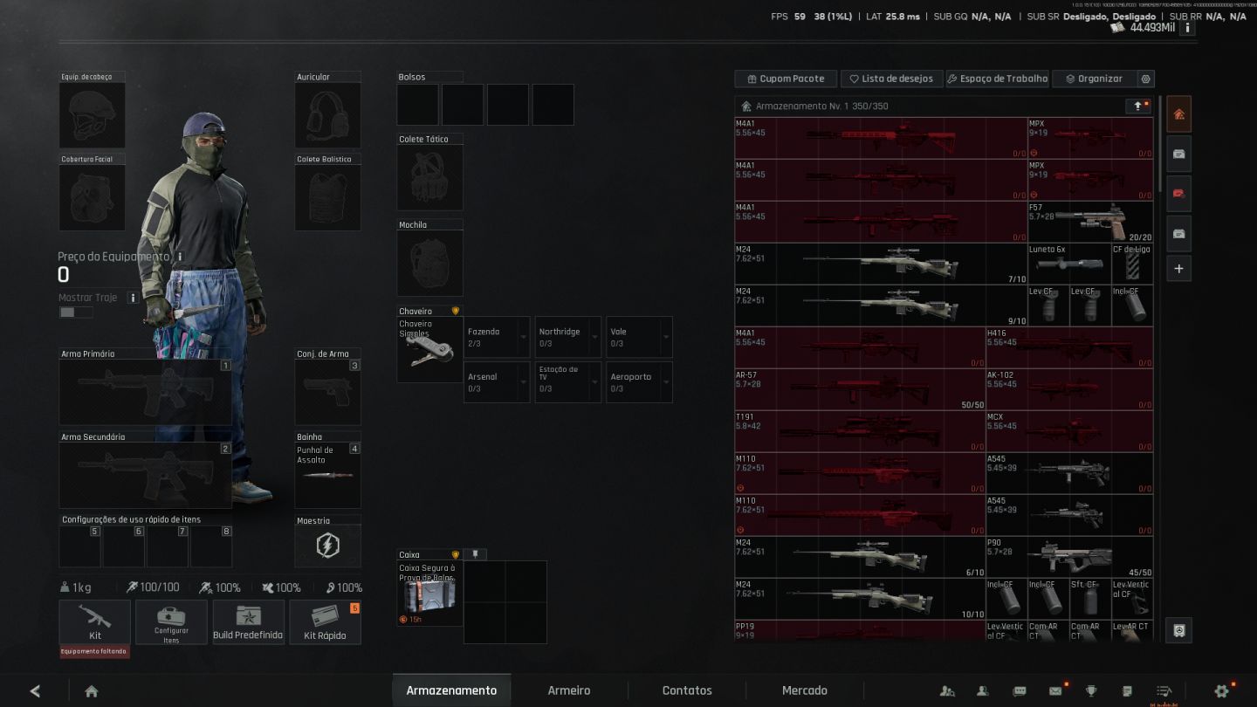Select the orange home storage sidebar icon
The image size is (1257, 707).
click(1178, 114)
